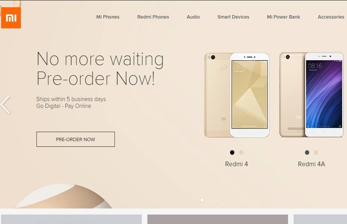
Task: Select dark grey color for Redmi 4A
Action: (307, 152)
